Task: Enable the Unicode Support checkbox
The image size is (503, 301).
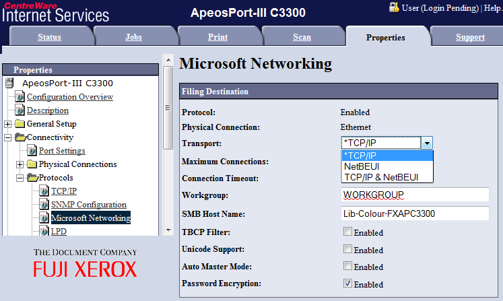Action: [347, 248]
